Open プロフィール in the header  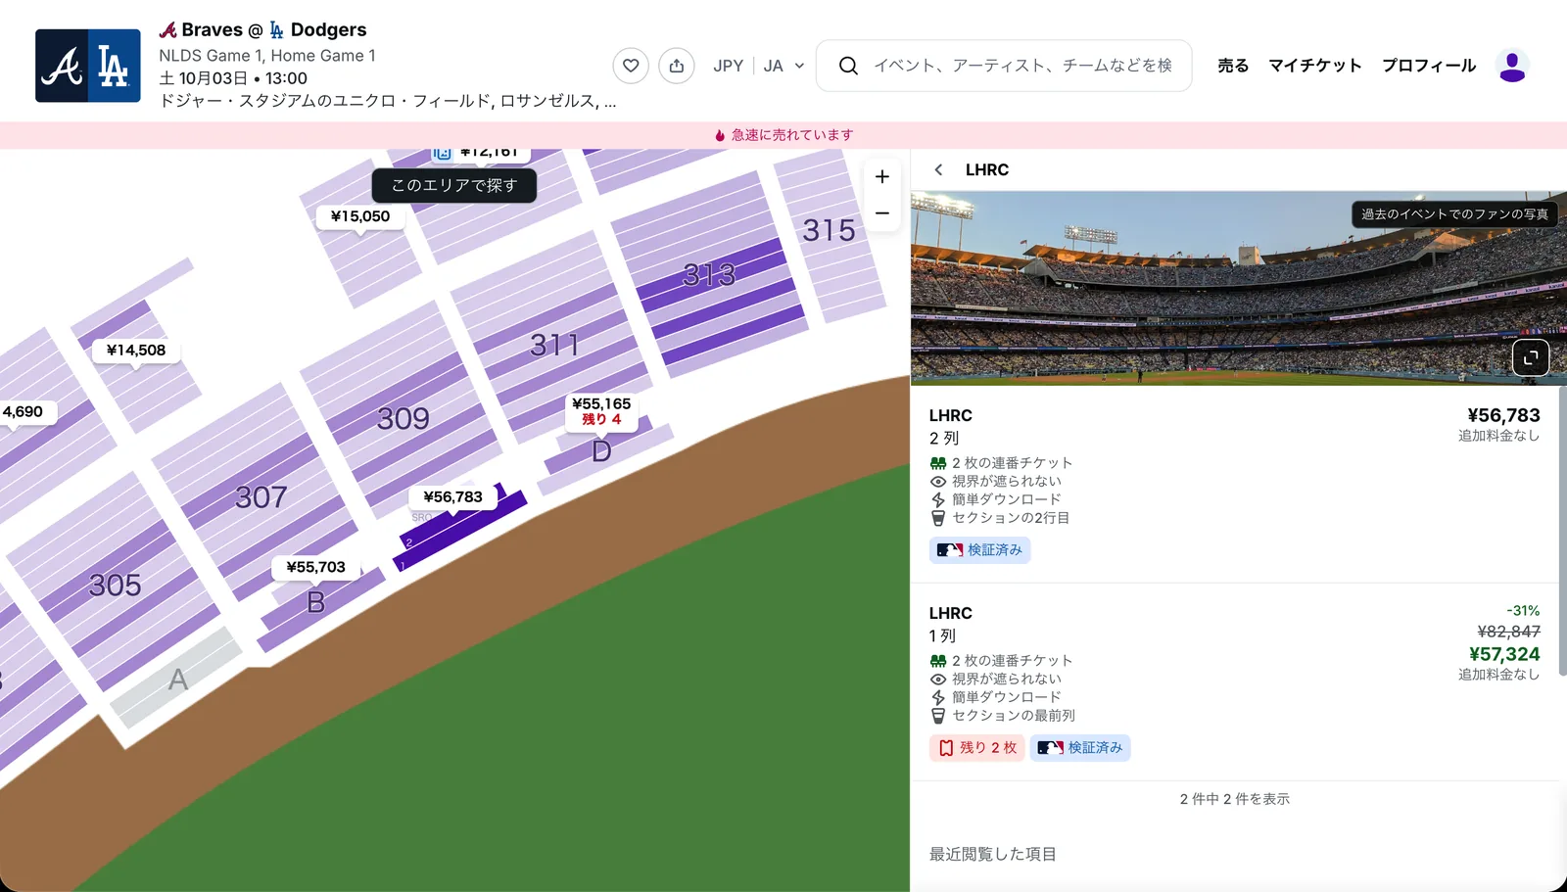tap(1429, 66)
